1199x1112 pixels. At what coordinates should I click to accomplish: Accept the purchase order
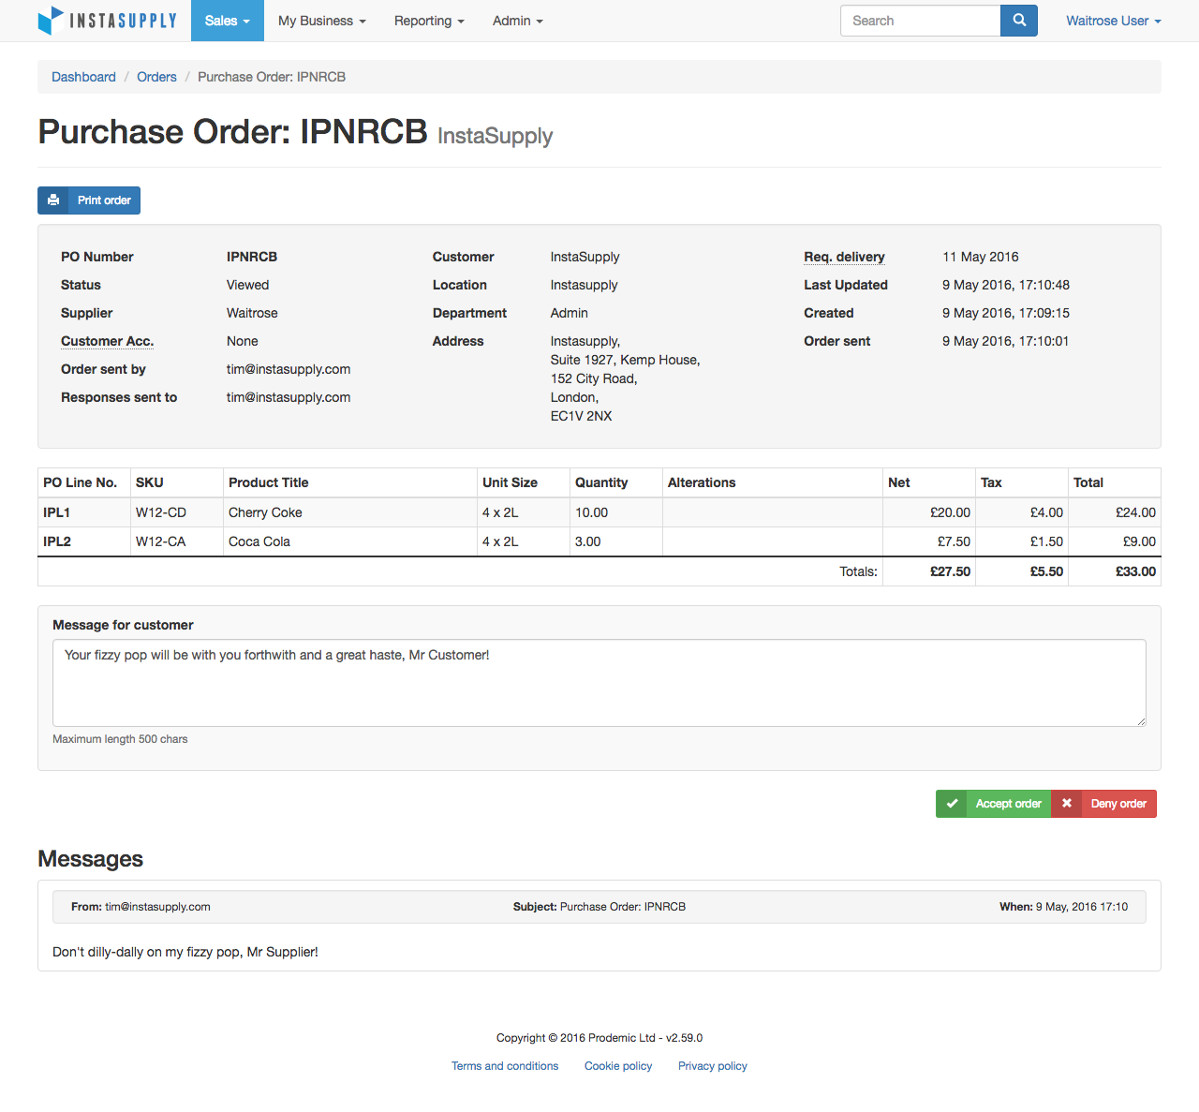[x=993, y=804]
